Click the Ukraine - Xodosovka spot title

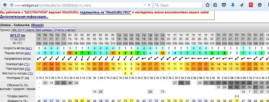click(15, 25)
